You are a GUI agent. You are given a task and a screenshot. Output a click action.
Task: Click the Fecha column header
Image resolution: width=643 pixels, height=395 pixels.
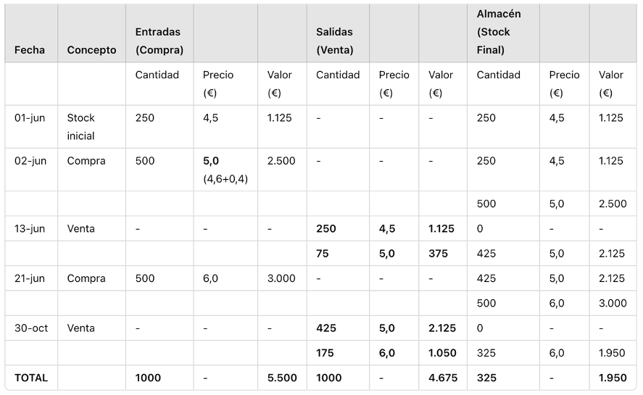click(x=30, y=50)
